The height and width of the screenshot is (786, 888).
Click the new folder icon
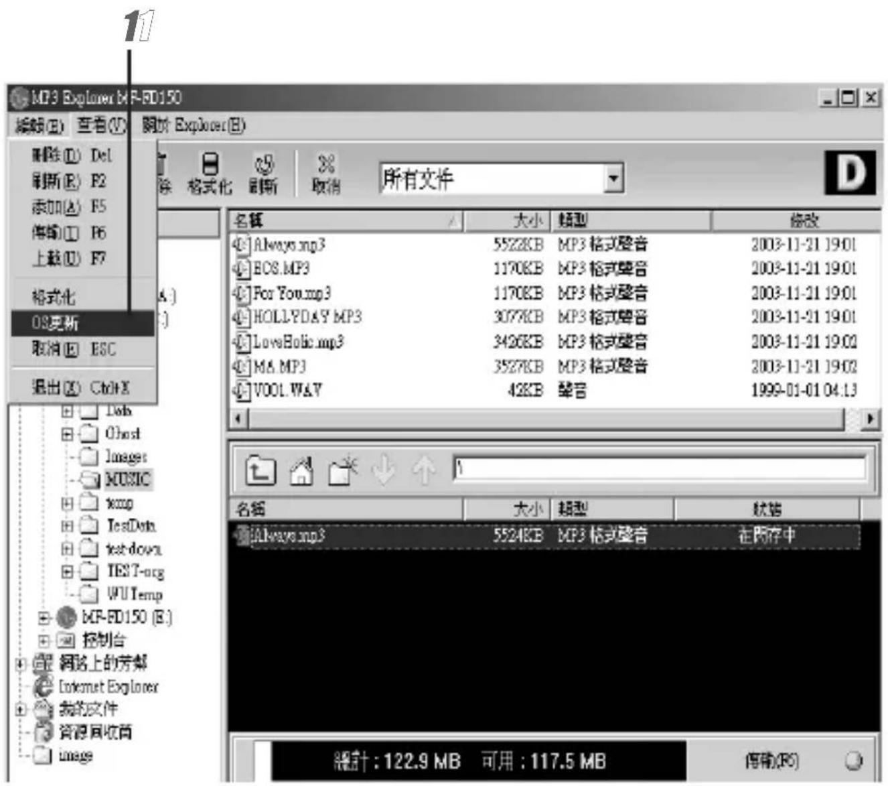click(344, 470)
